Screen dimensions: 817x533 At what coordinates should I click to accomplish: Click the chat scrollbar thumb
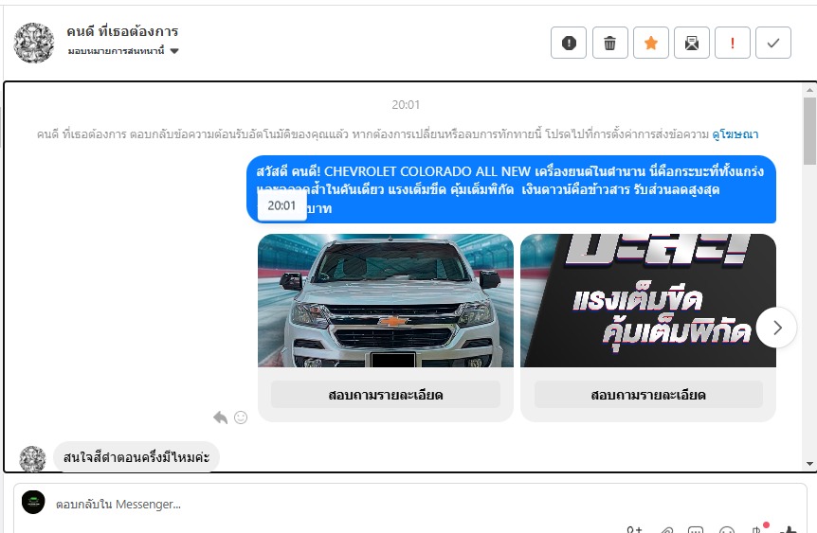(x=809, y=131)
